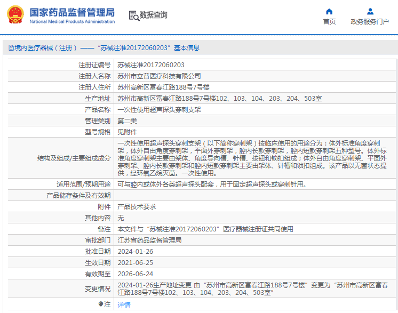The height and width of the screenshot is (313, 398).
Task: Click approval date 2024-01-26
Action: click(x=136, y=251)
